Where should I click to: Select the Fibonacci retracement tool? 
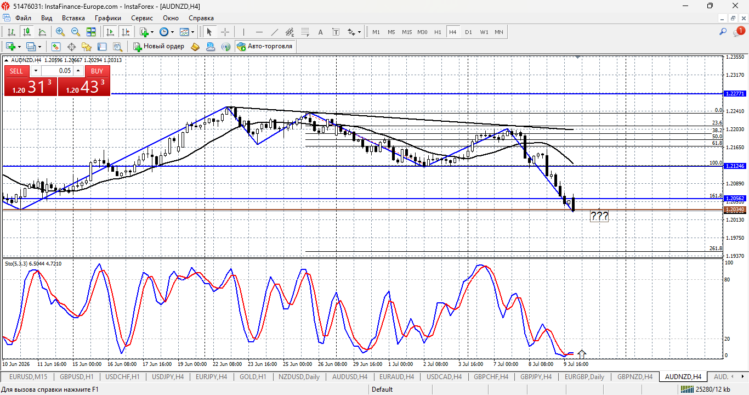click(x=305, y=32)
